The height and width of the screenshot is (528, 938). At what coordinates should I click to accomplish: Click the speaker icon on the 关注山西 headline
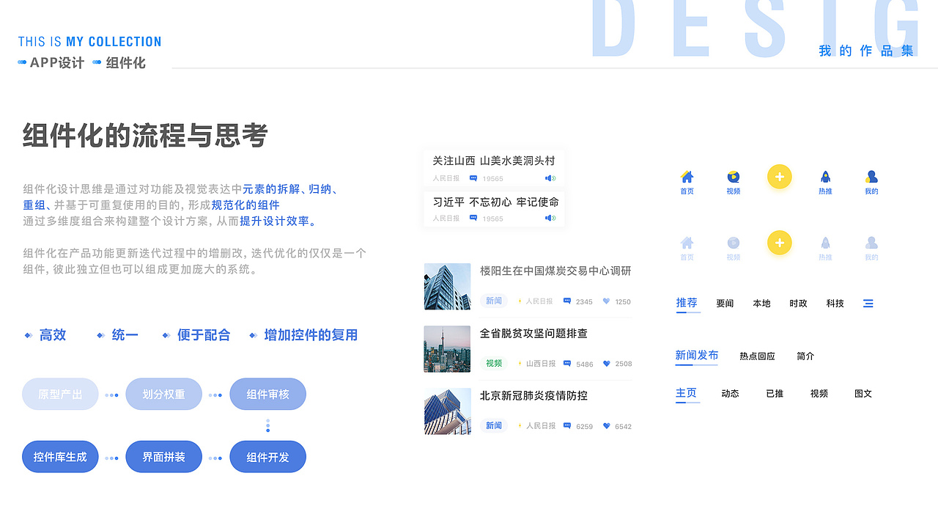click(550, 178)
